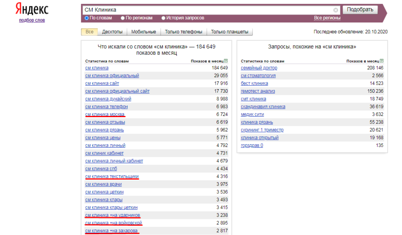Open смт клиника similar query
The height and width of the screenshot is (235, 402).
click(253, 99)
